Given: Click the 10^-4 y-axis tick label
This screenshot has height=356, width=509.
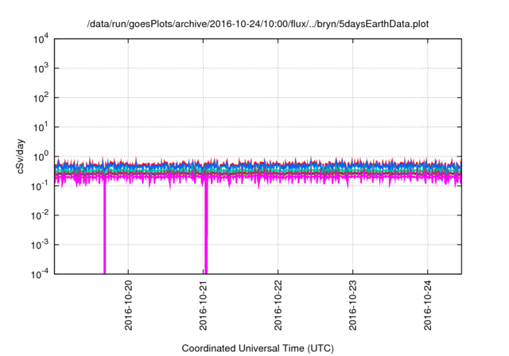Looking at the screenshot, I should 41,274.
